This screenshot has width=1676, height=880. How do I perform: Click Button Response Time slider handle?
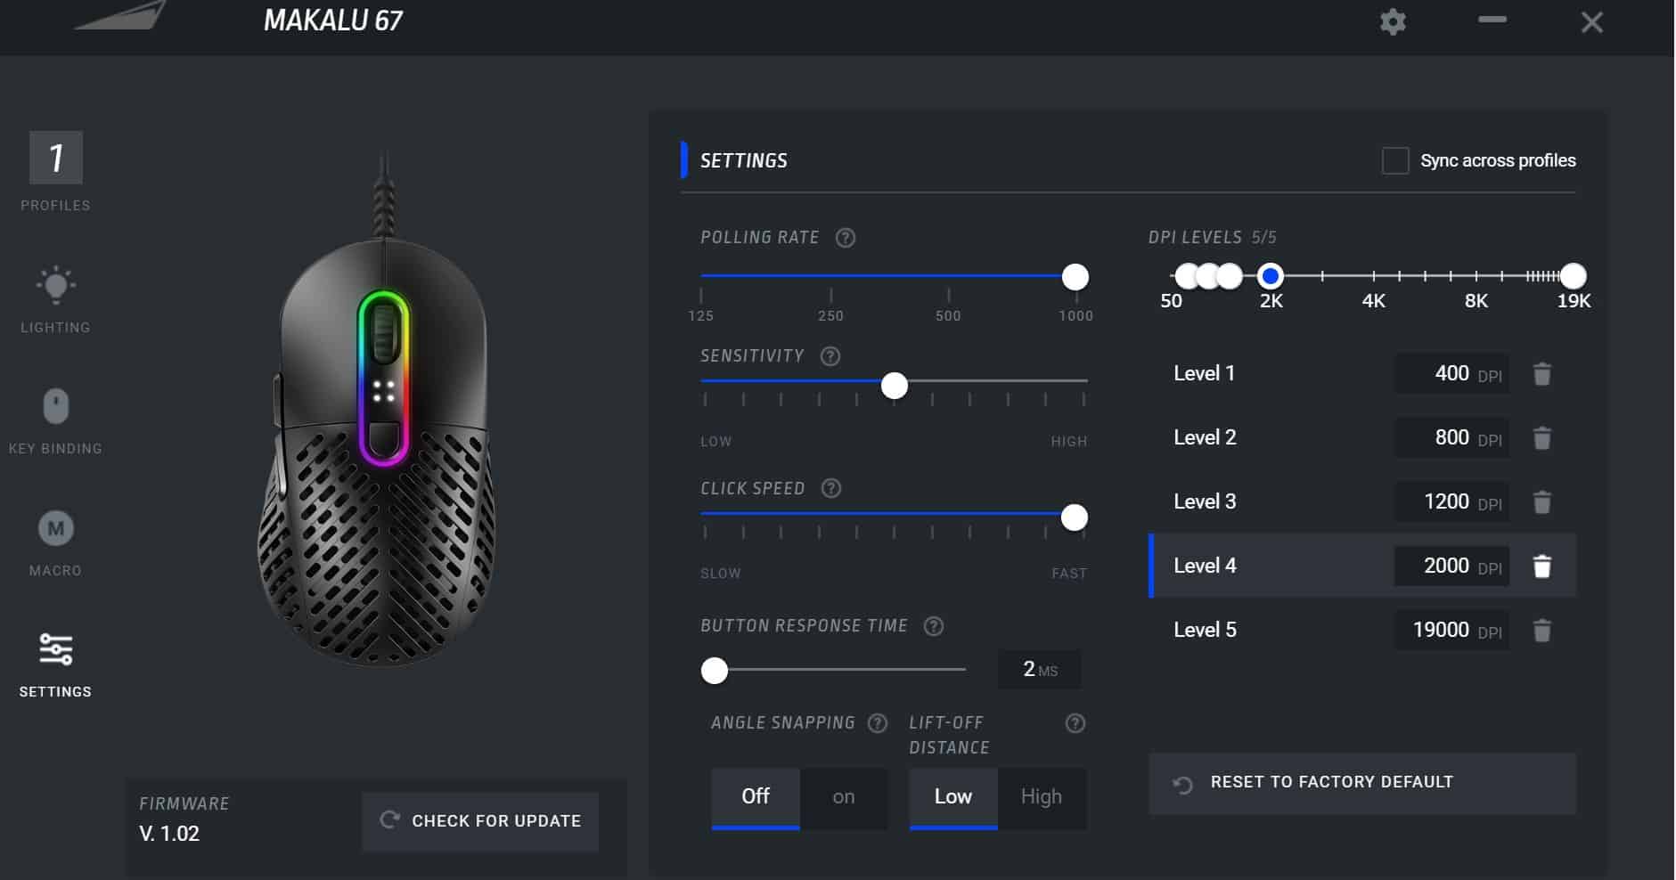(x=715, y=671)
